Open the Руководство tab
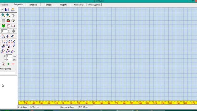This screenshot has width=197, height=111. [x=94, y=5]
